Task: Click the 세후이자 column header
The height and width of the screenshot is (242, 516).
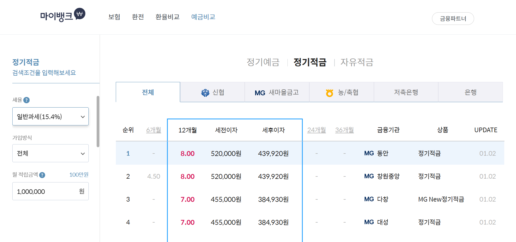Action: point(274,130)
